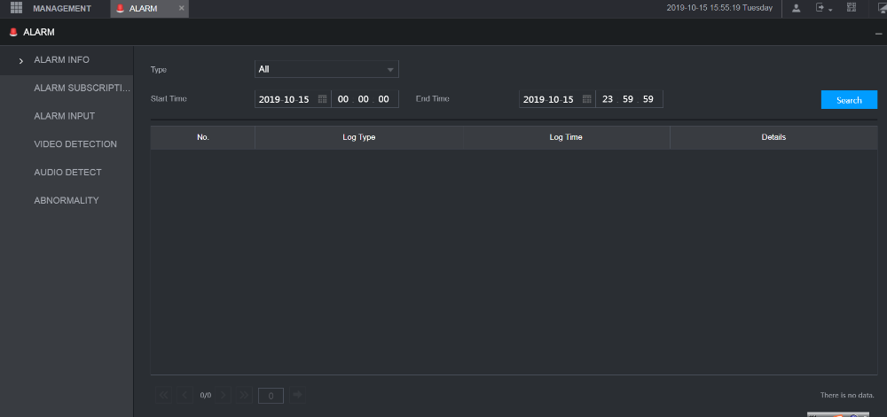Open the logout dropdown arrow
887x417 pixels.
830,9
